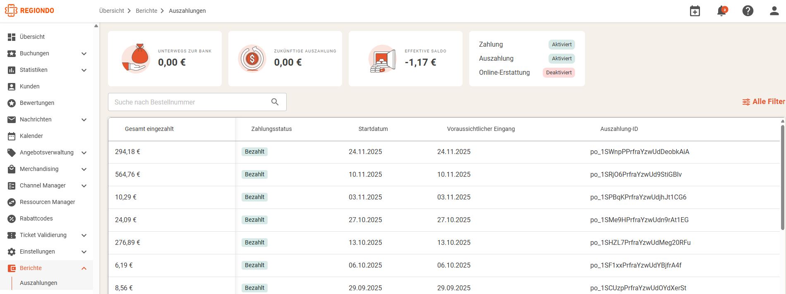Click the search magnifier icon

tap(275, 102)
